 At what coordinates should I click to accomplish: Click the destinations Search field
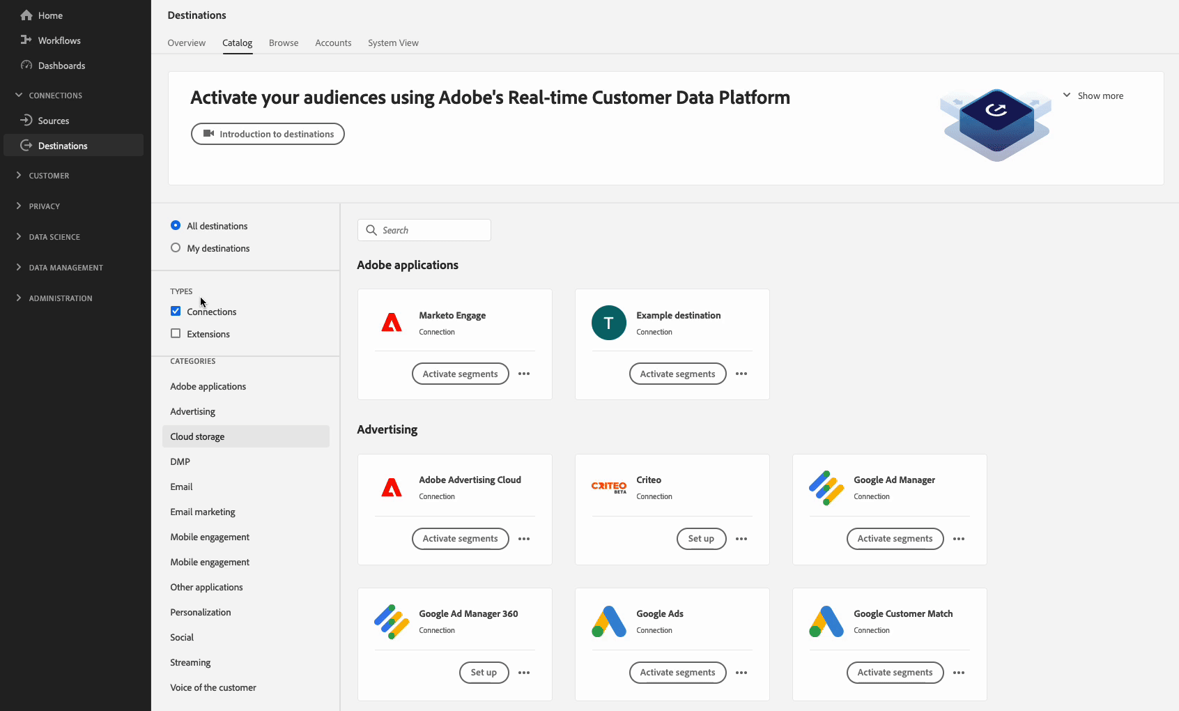[424, 230]
